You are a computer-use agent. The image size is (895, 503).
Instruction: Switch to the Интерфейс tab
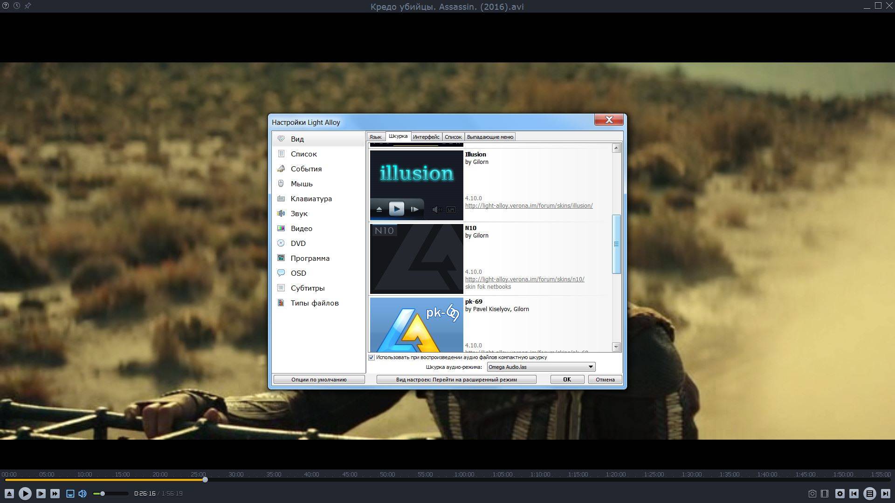pos(426,137)
